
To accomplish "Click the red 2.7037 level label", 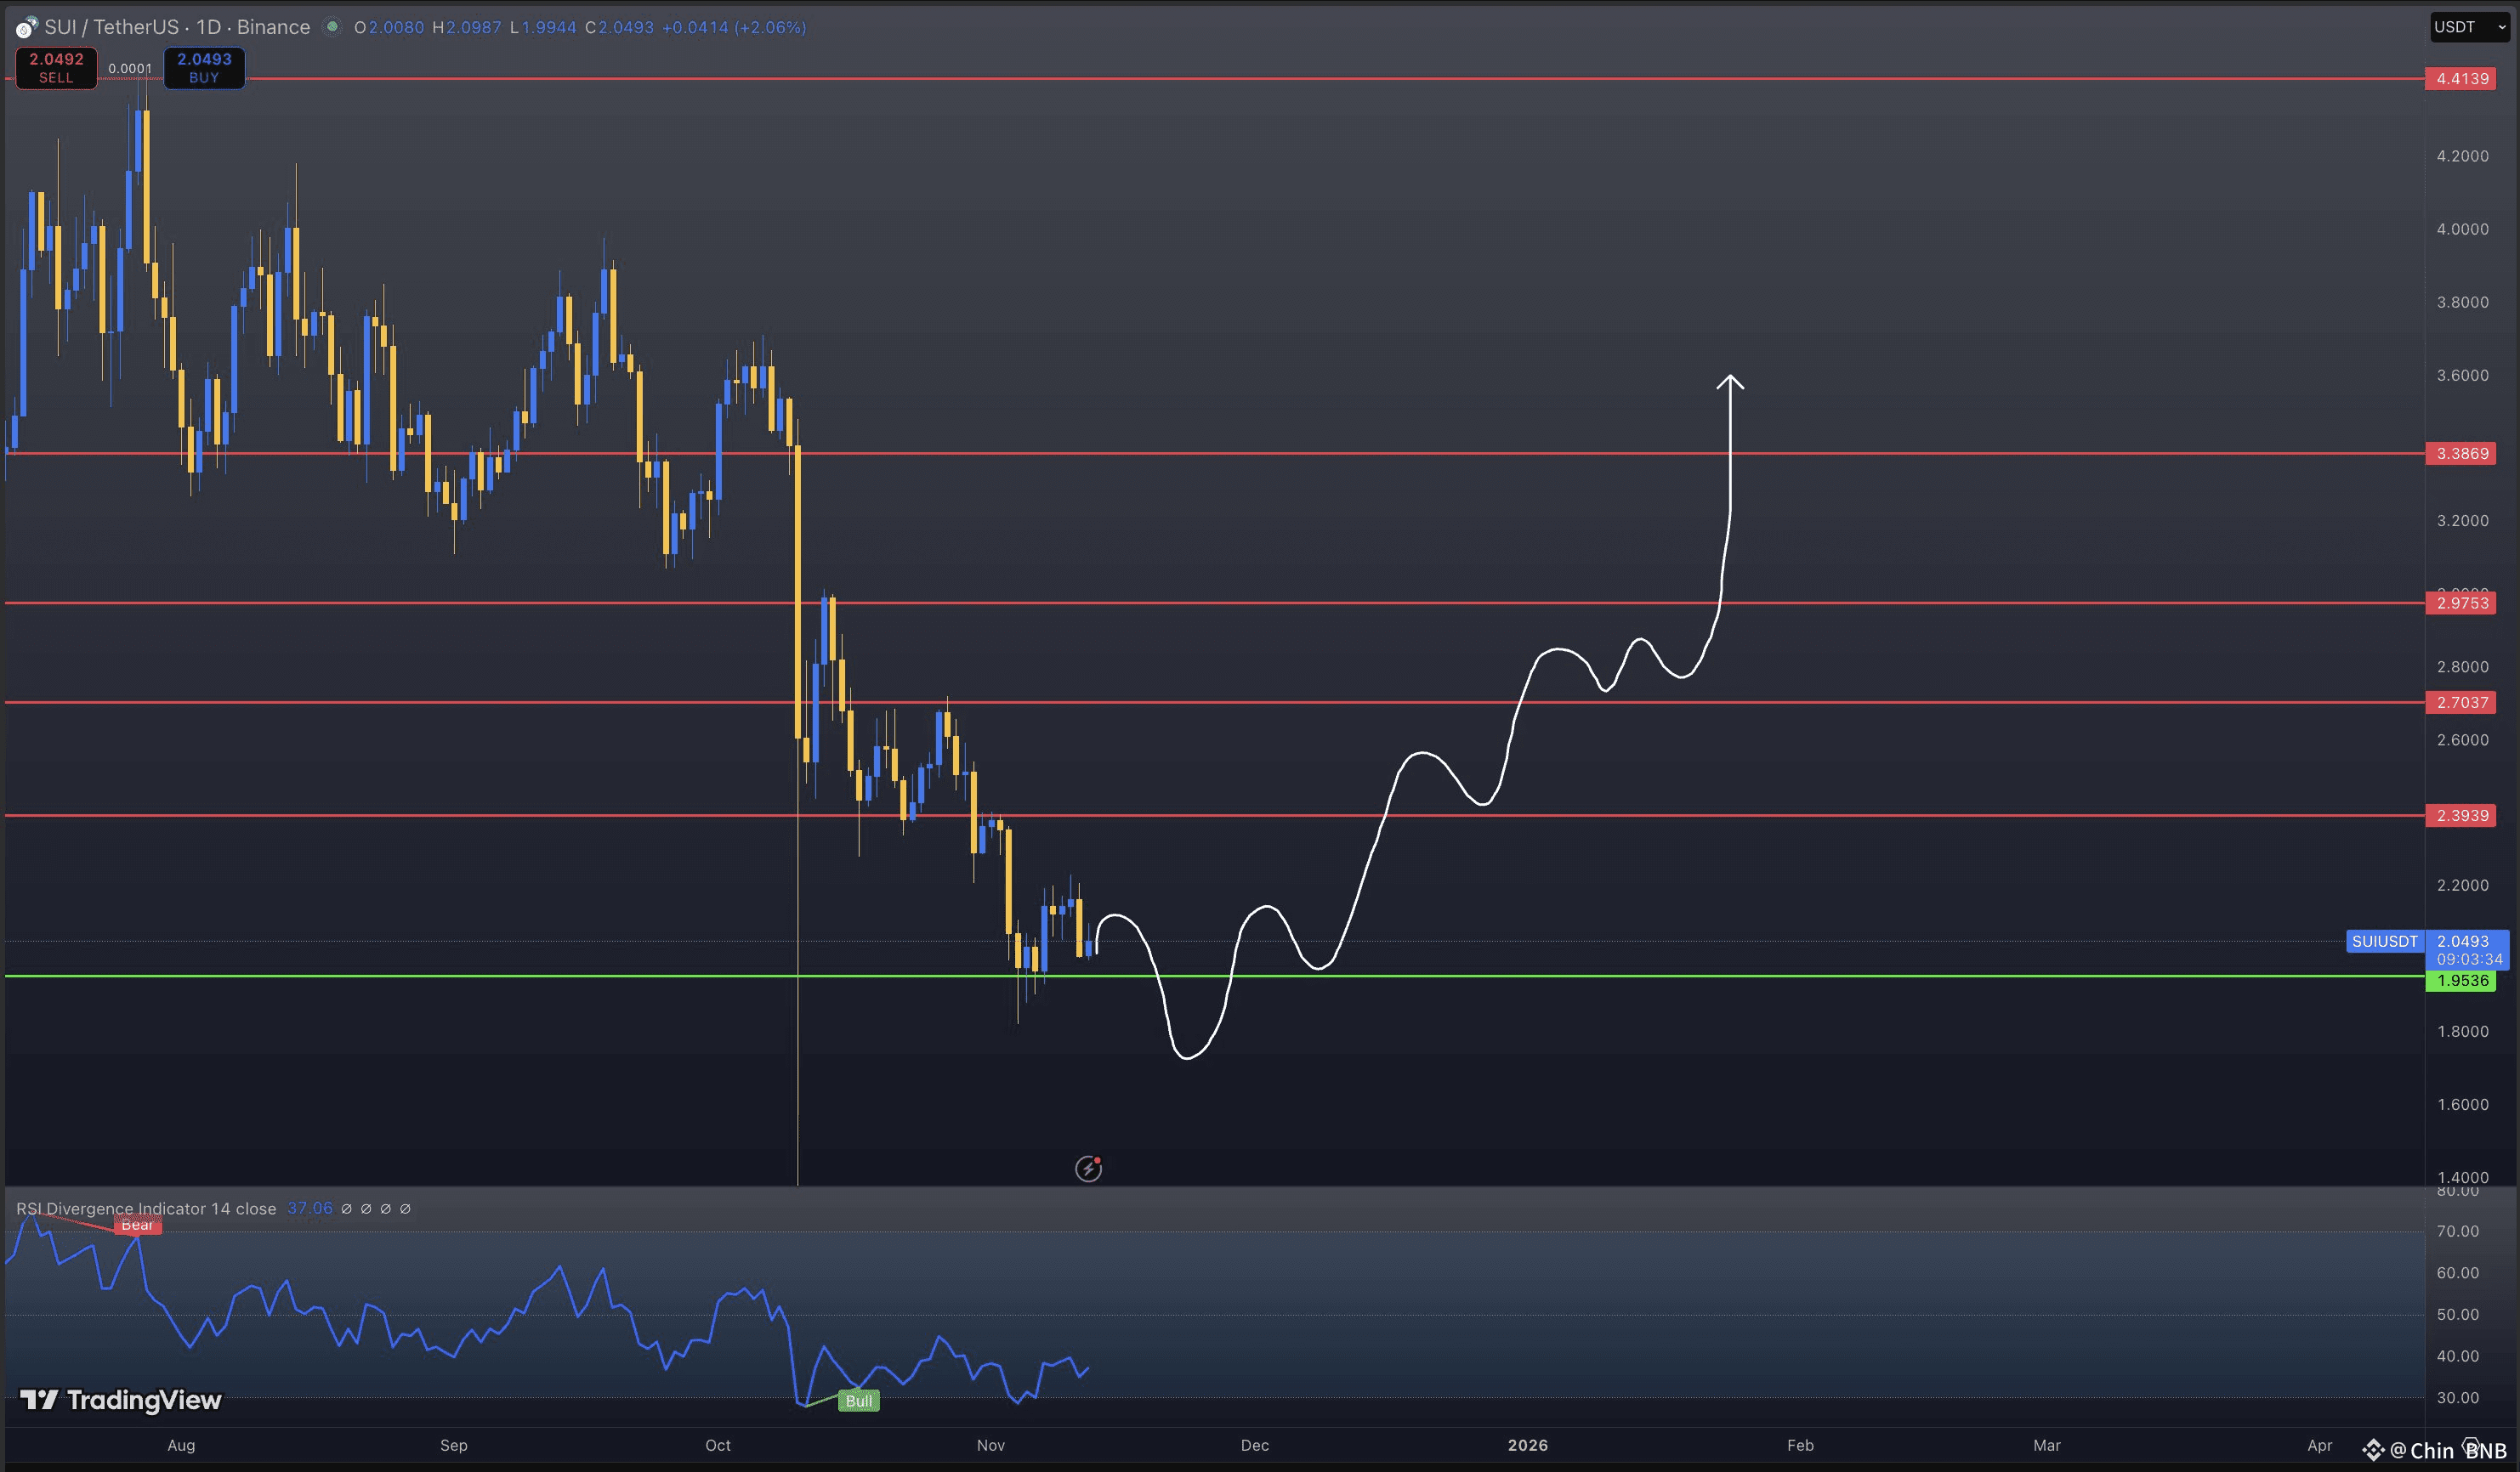I will 2461,703.
